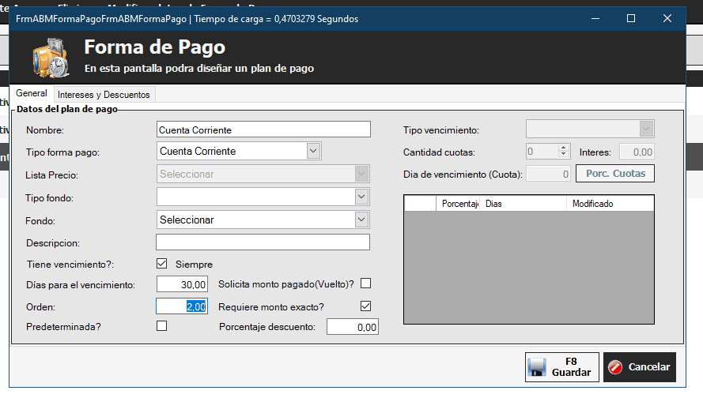Focus the Días para el vencimiento field
This screenshot has width=703, height=398.
(x=182, y=284)
